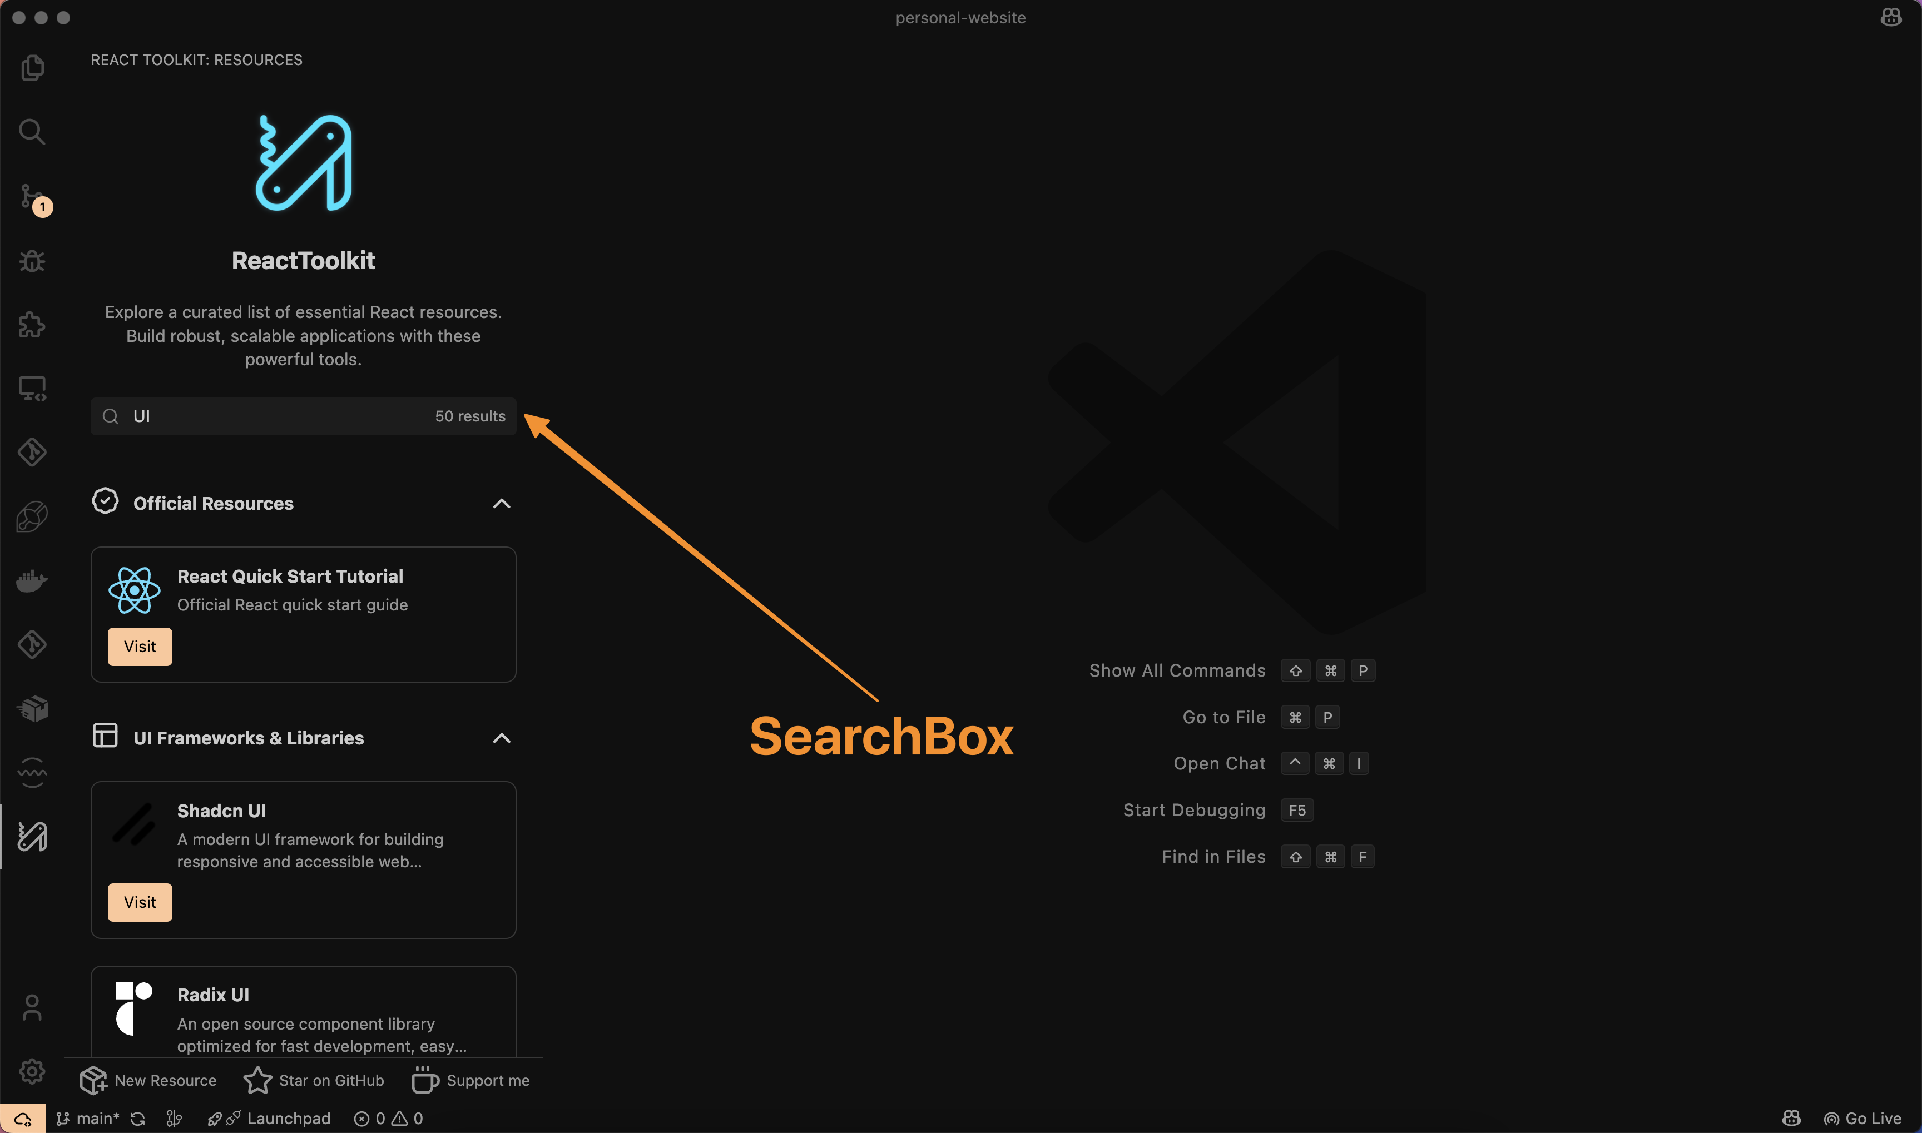Click the synchronize changes icon in status bar
Screen dimensions: 1922x1133
point(137,1119)
